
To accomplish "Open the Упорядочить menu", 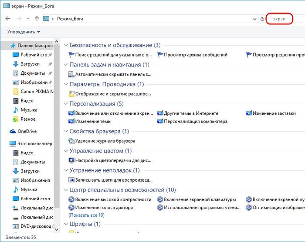I will point(24,32).
